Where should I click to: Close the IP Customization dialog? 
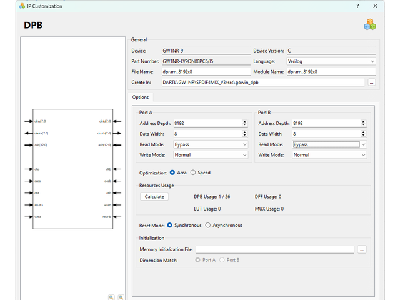(375, 6)
